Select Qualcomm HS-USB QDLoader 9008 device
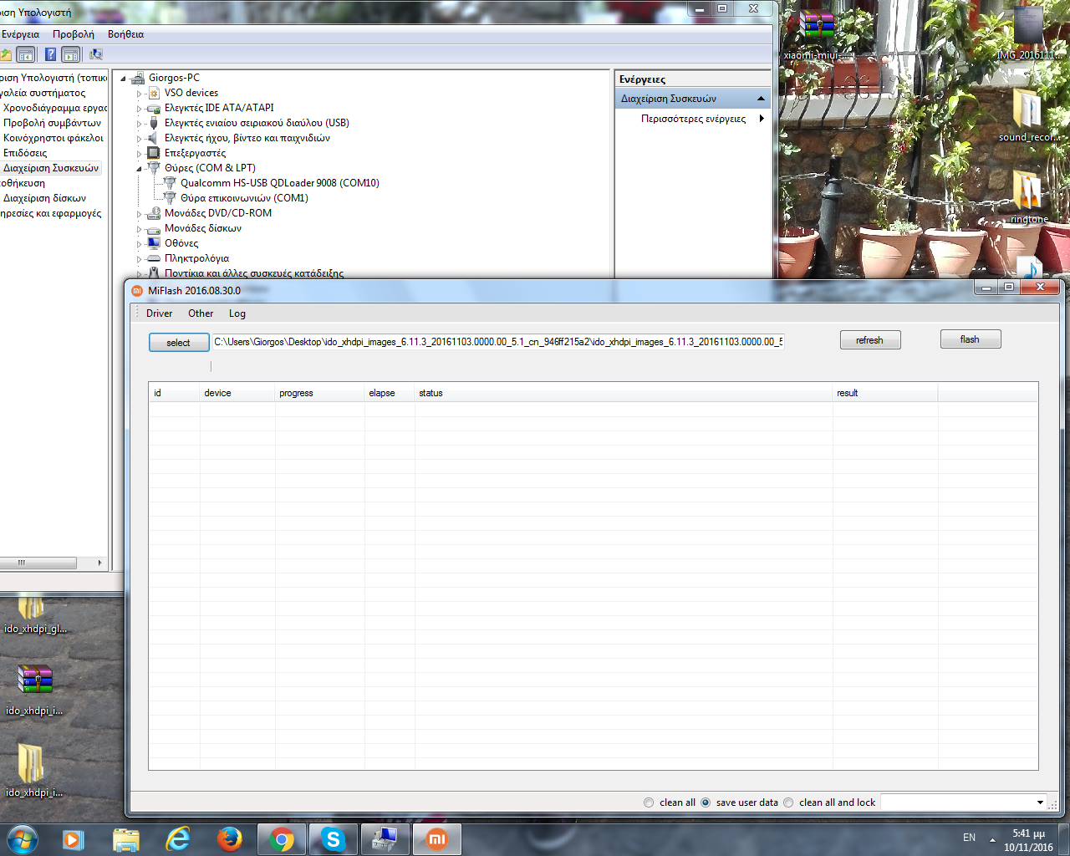This screenshot has height=856, width=1070. (x=279, y=183)
